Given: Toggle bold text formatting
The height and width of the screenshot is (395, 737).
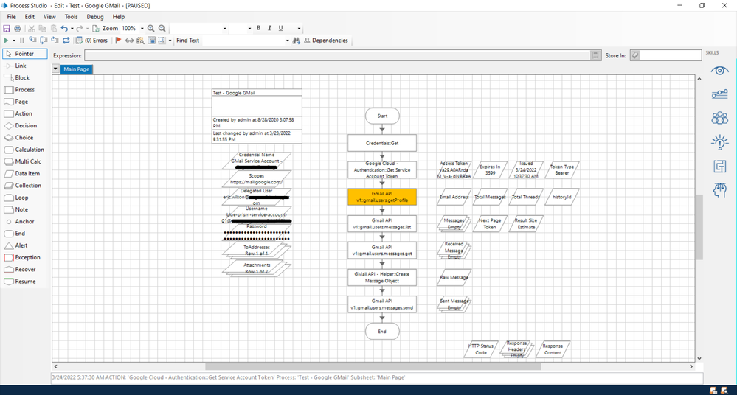Looking at the screenshot, I should point(258,28).
